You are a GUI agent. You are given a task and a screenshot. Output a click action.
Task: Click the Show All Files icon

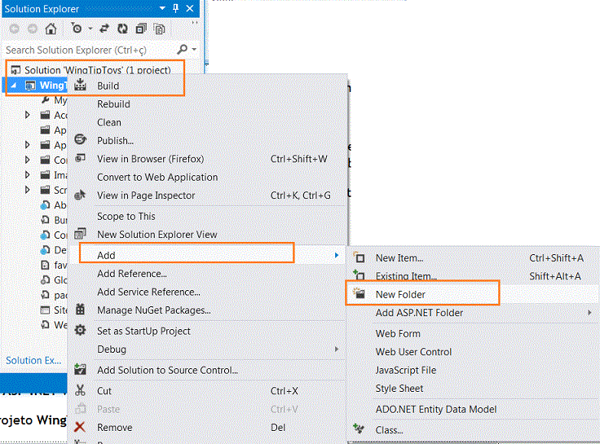pos(159,29)
